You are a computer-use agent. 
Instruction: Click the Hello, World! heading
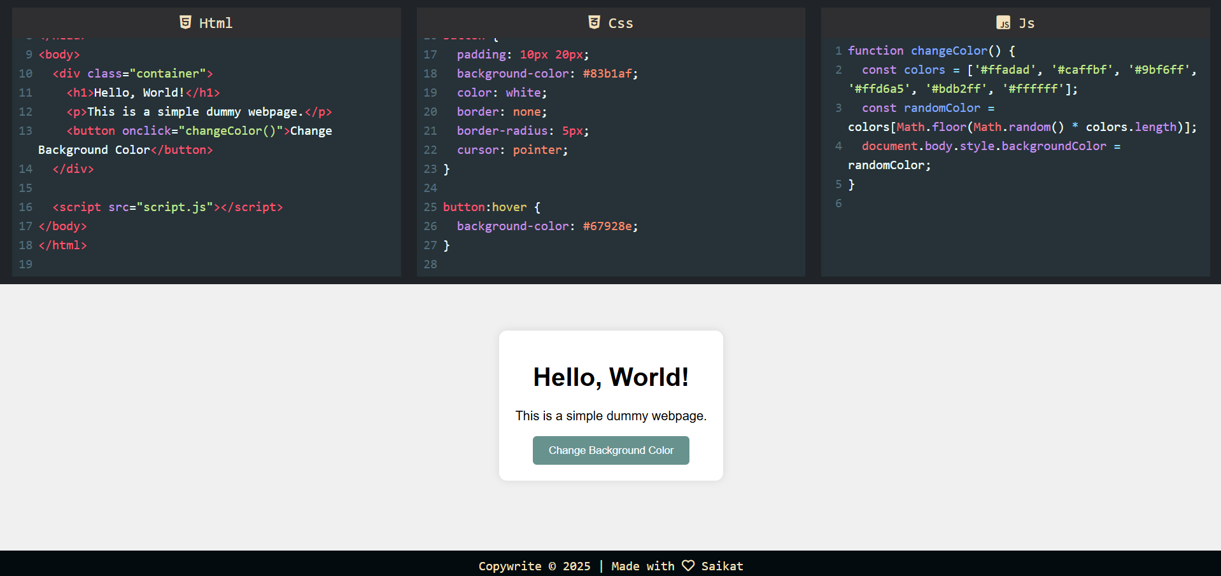611,377
